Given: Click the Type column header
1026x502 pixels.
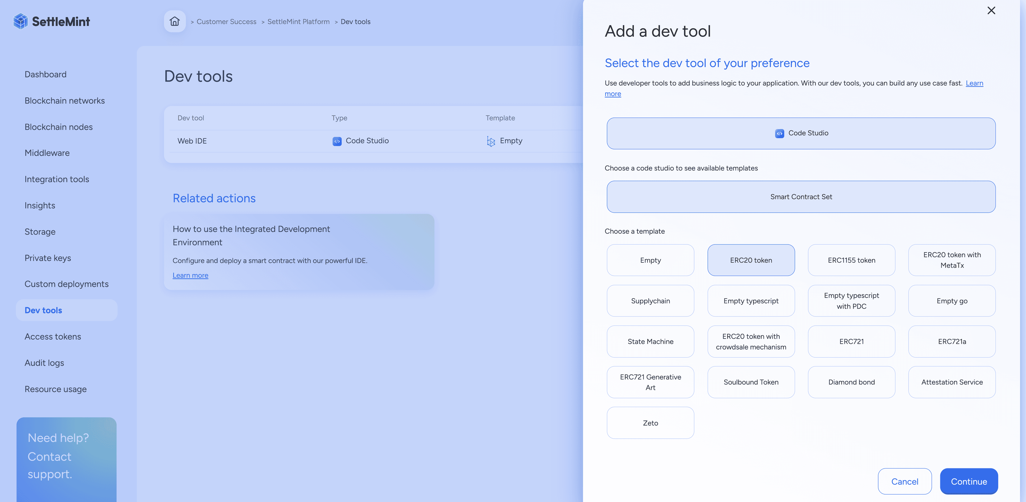Looking at the screenshot, I should pos(339,118).
